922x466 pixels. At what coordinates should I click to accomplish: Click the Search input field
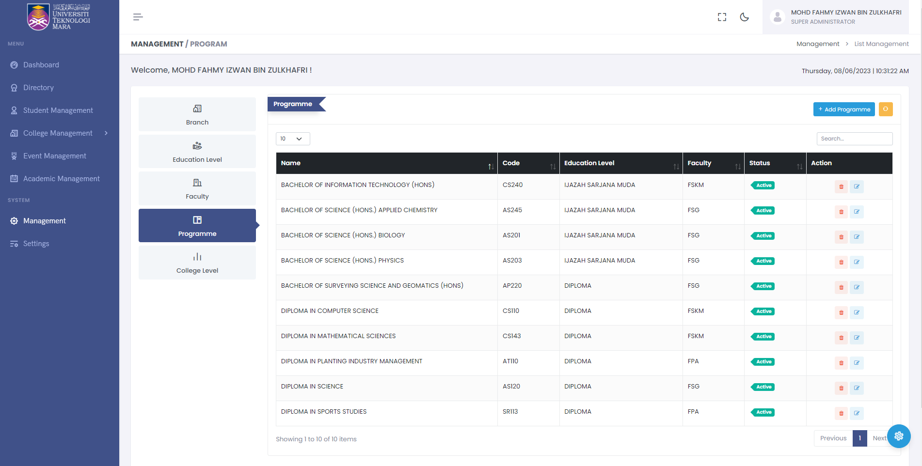point(854,139)
